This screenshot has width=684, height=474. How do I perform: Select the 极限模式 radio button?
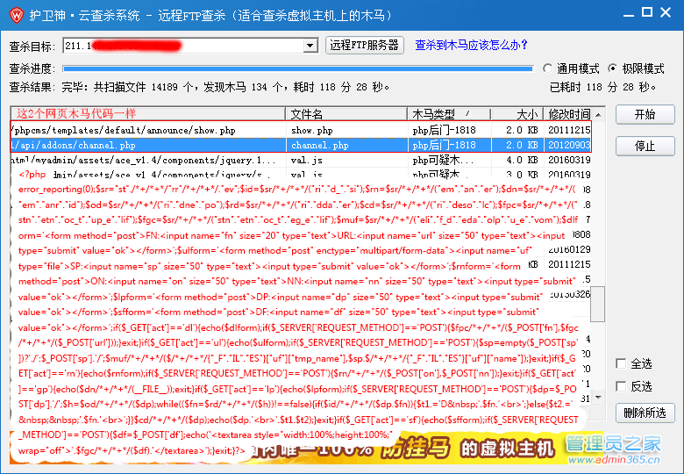[613, 68]
